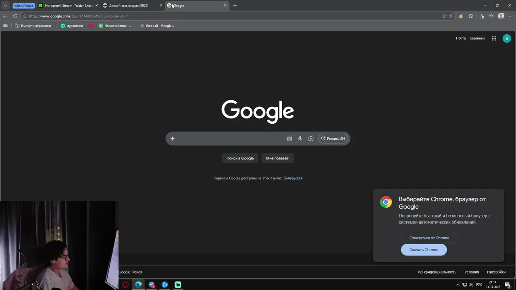The height and width of the screenshot is (290, 516).
Task: Open the Личный – Google Drive bookmark
Action: pos(157,26)
